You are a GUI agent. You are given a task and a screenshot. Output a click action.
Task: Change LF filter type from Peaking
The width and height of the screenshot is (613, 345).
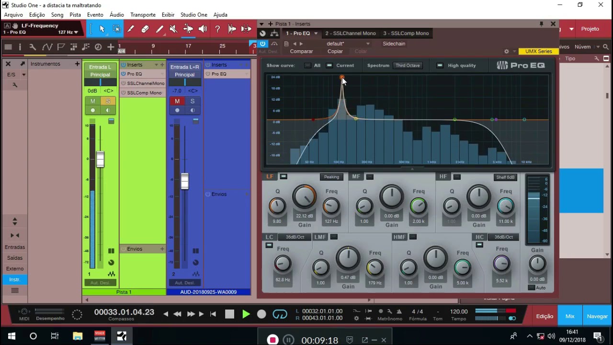(x=331, y=177)
